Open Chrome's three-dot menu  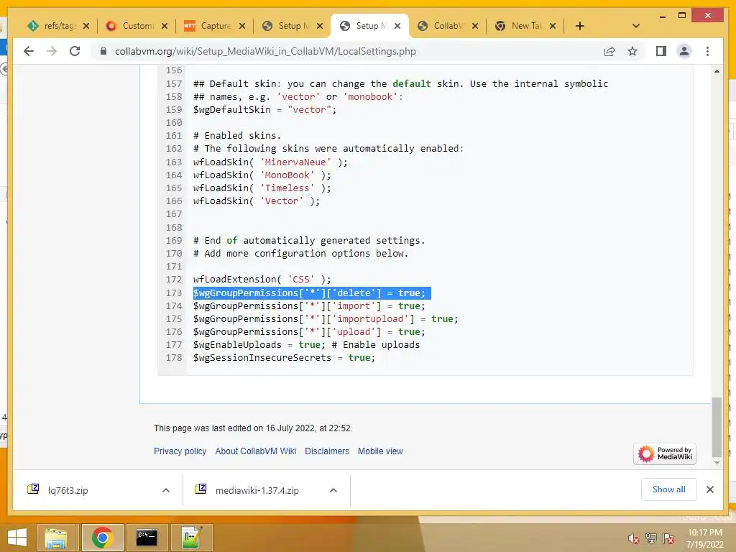click(707, 51)
